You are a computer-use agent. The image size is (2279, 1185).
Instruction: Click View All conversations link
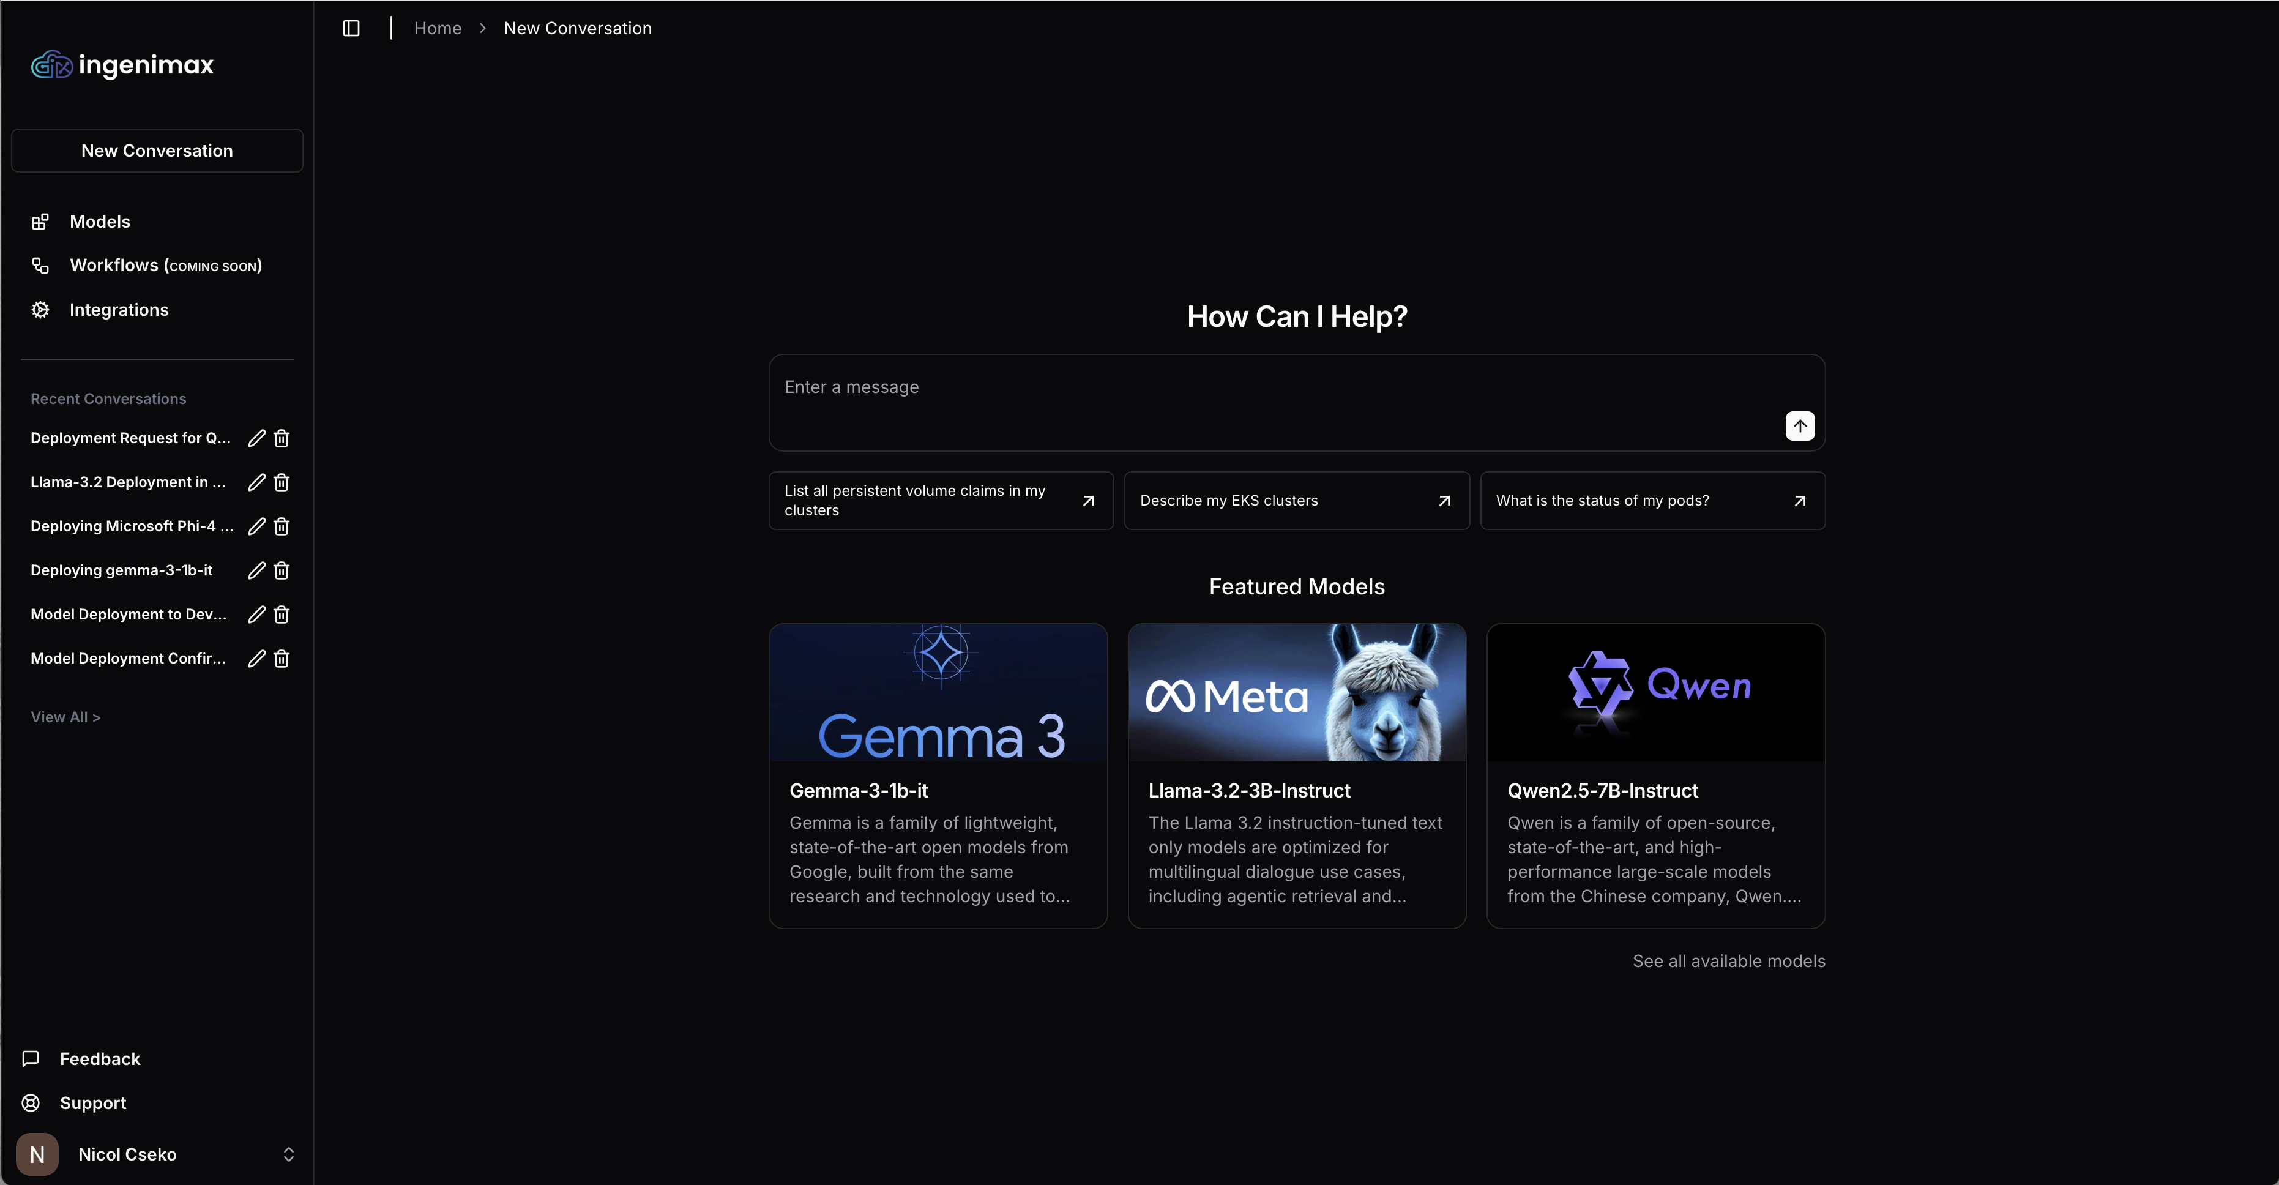tap(65, 717)
